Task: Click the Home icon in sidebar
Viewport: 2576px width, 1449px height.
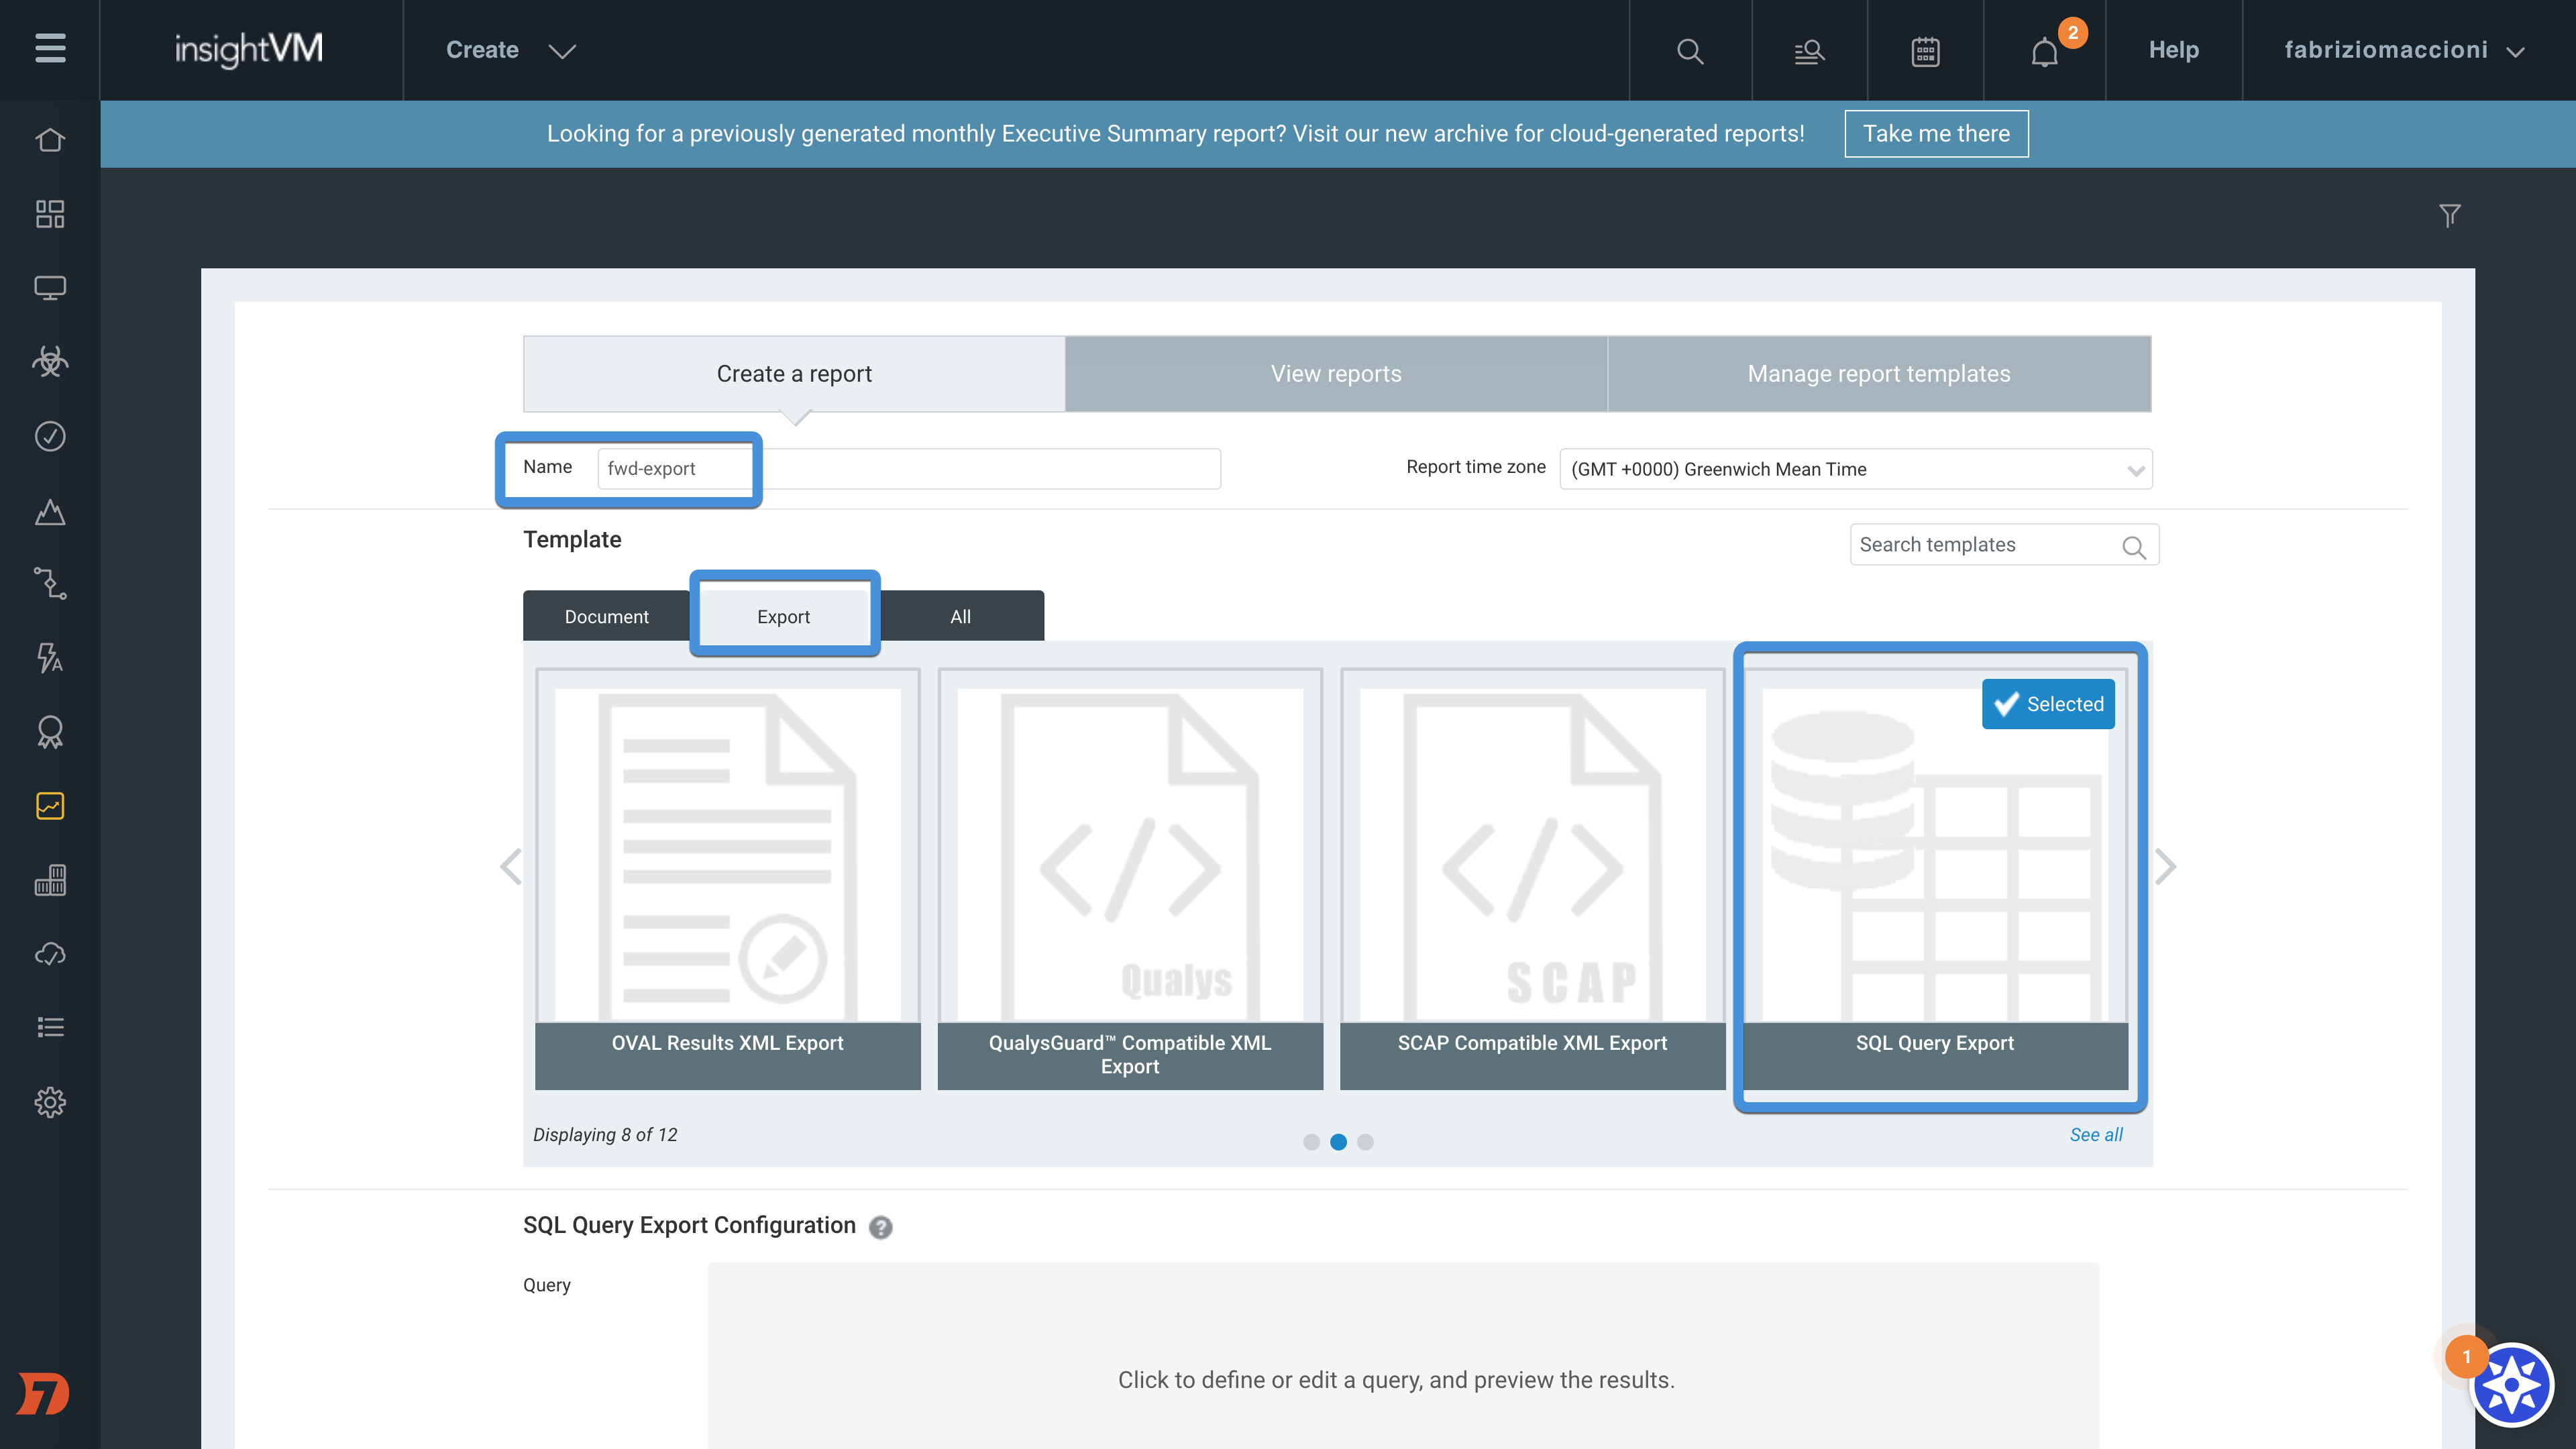Action: point(50,140)
